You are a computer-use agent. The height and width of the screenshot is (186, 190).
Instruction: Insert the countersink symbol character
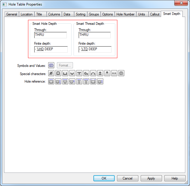pos(72,74)
